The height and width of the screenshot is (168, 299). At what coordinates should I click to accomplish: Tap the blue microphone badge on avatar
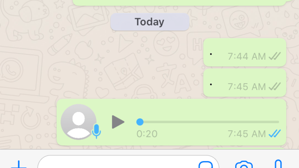(97, 131)
